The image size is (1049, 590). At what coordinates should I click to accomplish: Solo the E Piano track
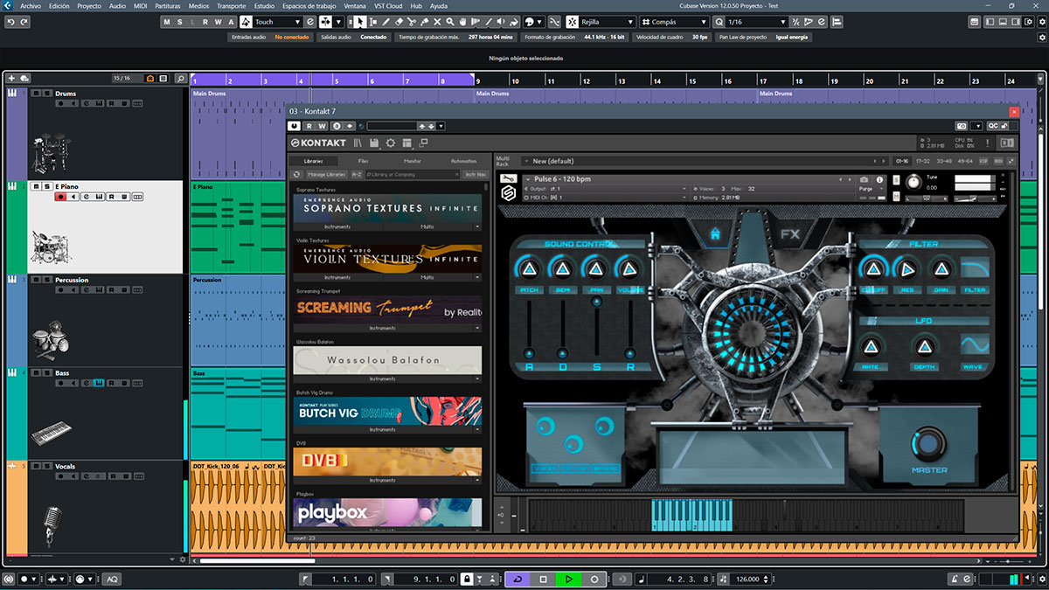(46, 186)
